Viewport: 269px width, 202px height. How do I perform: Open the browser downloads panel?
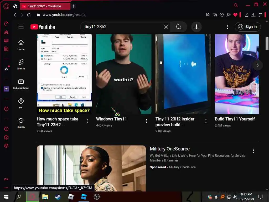(x=253, y=15)
